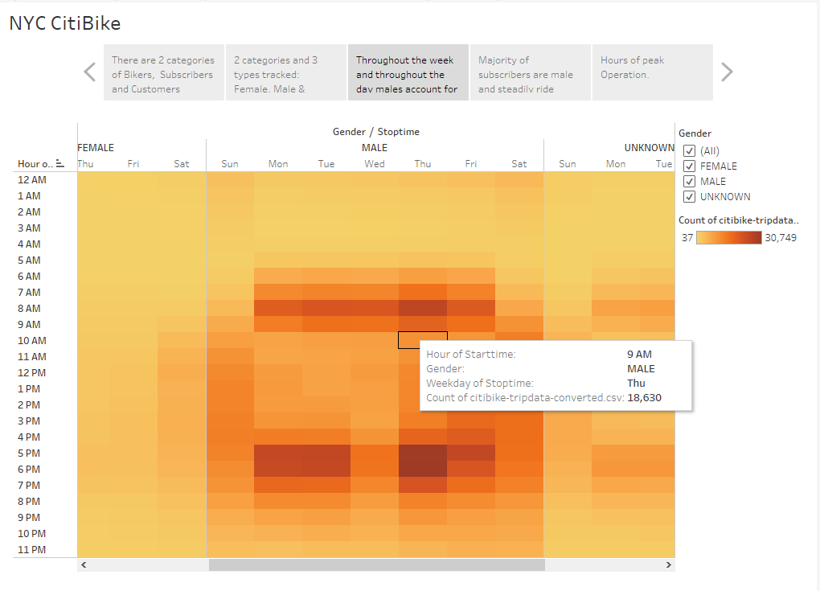This screenshot has height=591, width=820.
Task: Open story tab 'There are 2 categories of Bikers'
Action: click(164, 72)
